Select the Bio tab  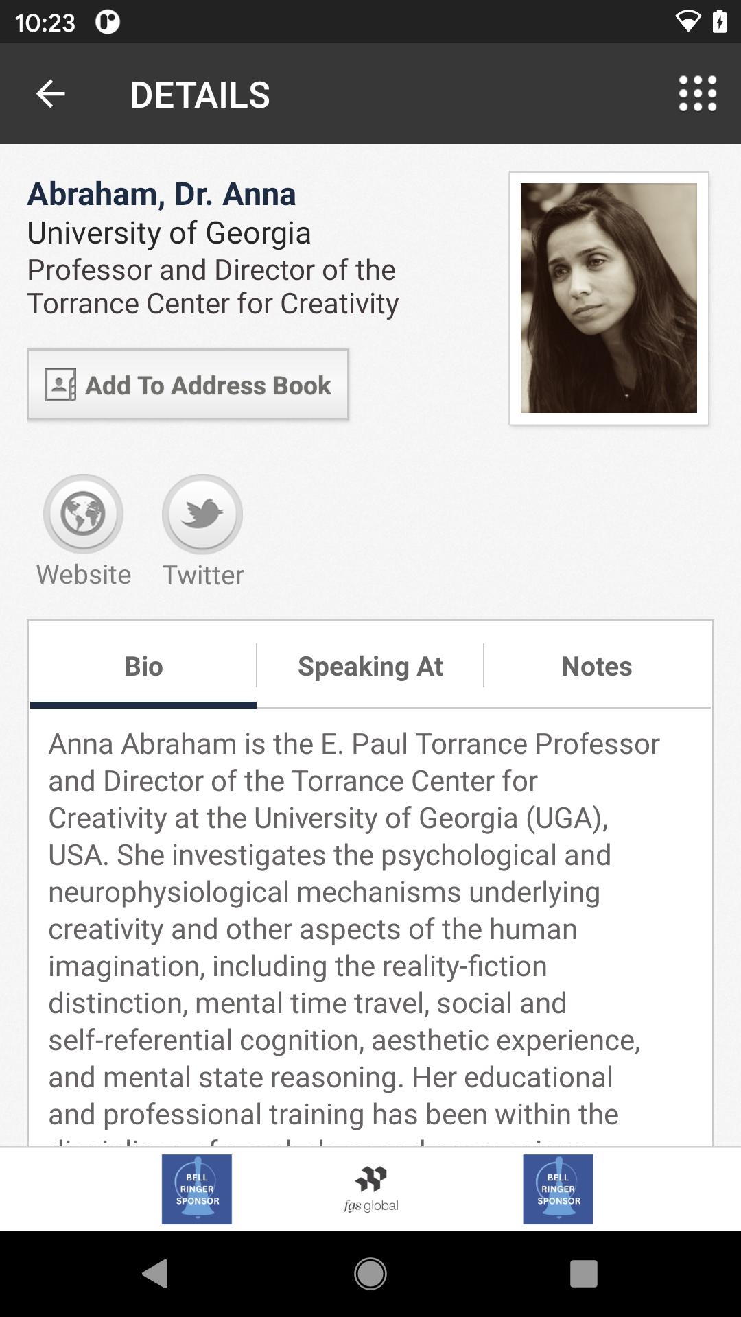143,666
